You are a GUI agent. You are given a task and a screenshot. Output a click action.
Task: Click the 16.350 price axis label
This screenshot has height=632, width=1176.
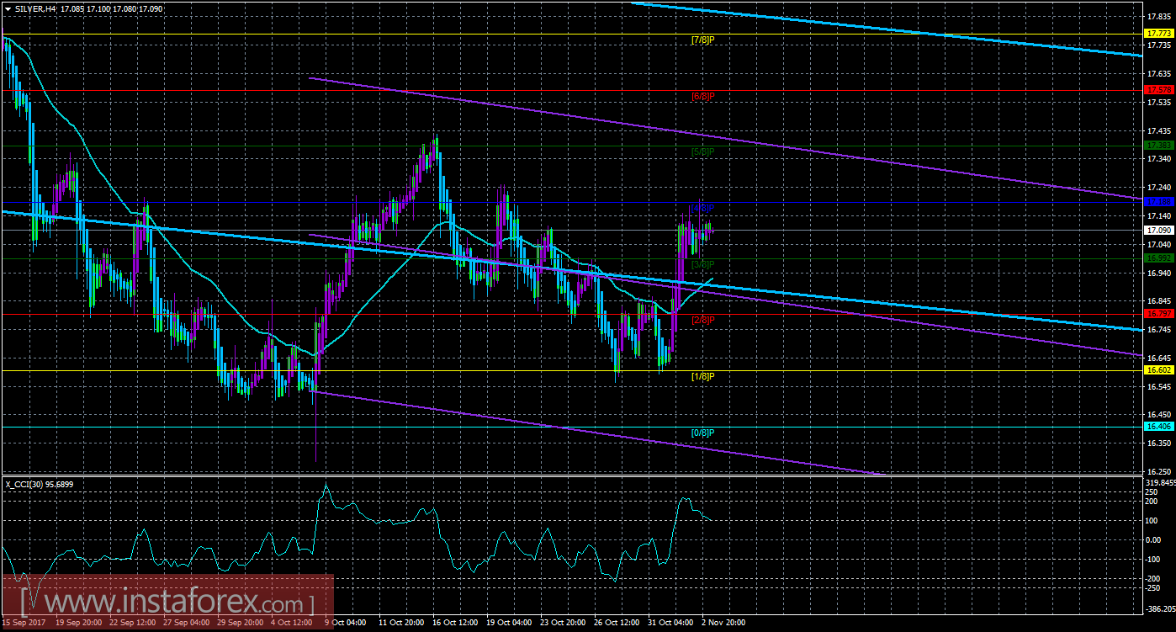coord(1158,443)
